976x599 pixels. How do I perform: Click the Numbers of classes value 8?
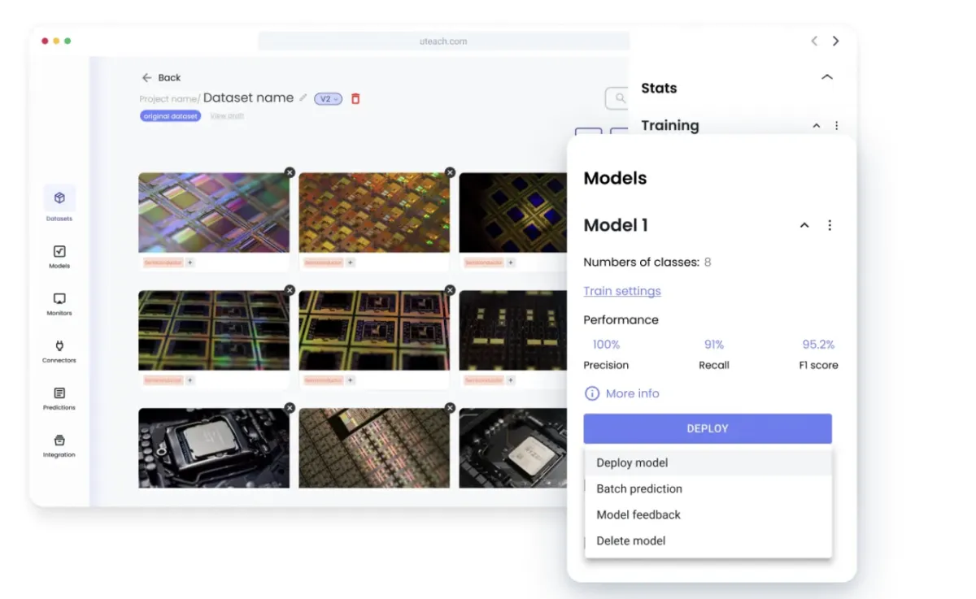click(x=708, y=262)
